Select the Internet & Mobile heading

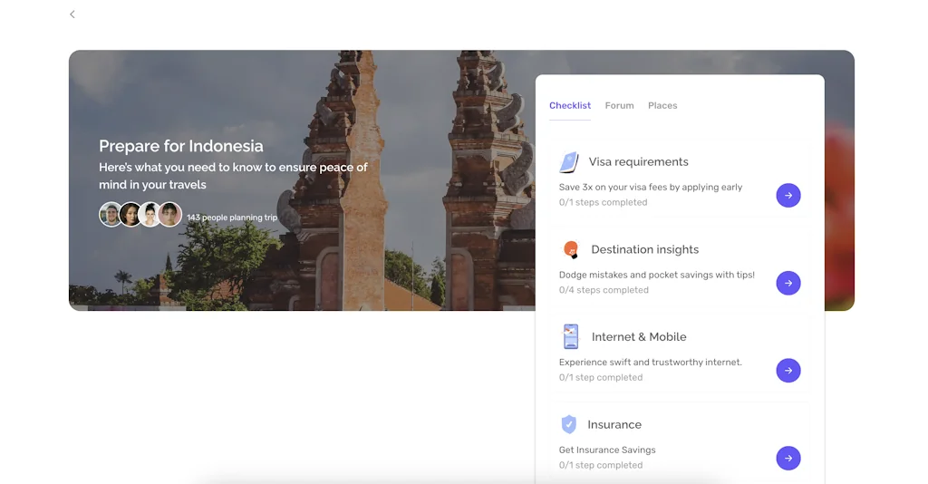[638, 337]
